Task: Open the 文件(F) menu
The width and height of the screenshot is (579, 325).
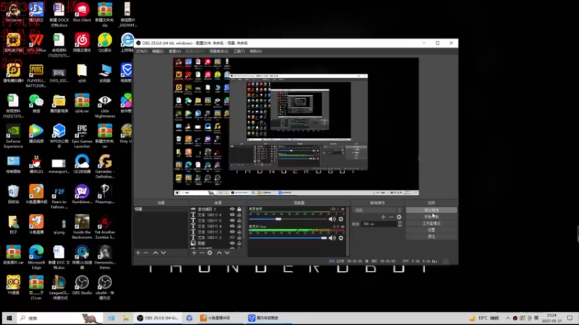Action: 141,51
